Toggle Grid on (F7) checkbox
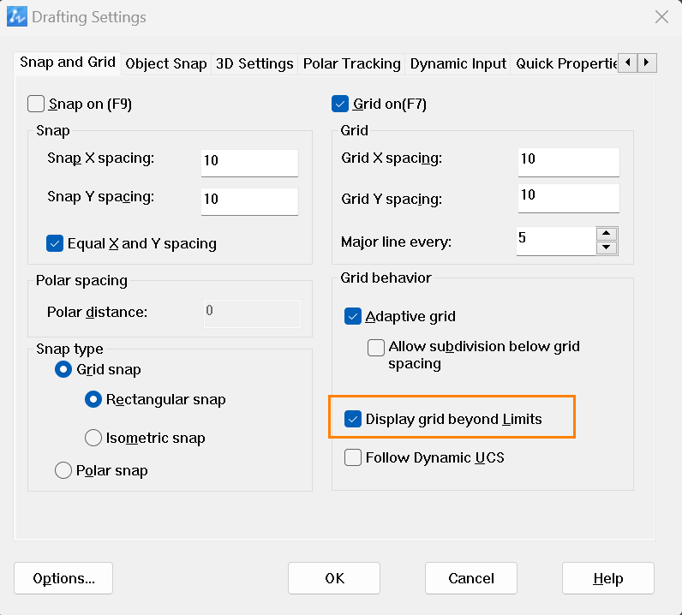This screenshot has height=615, width=682. [339, 104]
